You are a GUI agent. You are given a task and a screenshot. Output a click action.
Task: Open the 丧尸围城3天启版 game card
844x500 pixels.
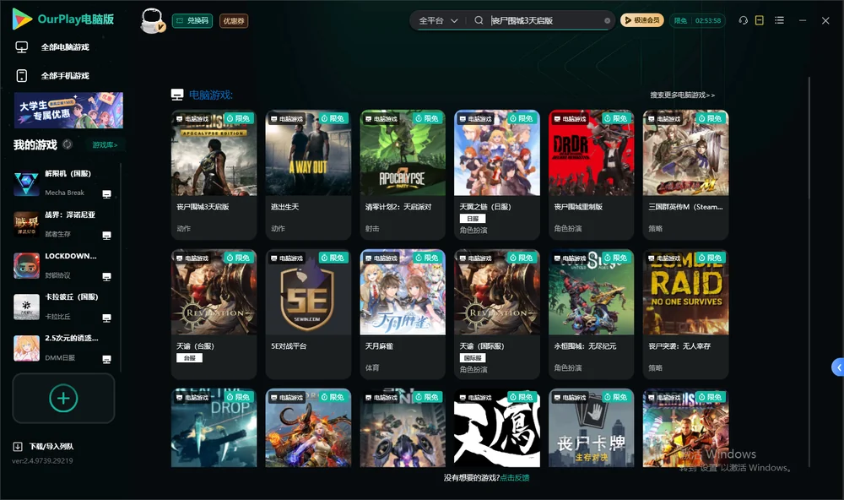[x=214, y=175]
